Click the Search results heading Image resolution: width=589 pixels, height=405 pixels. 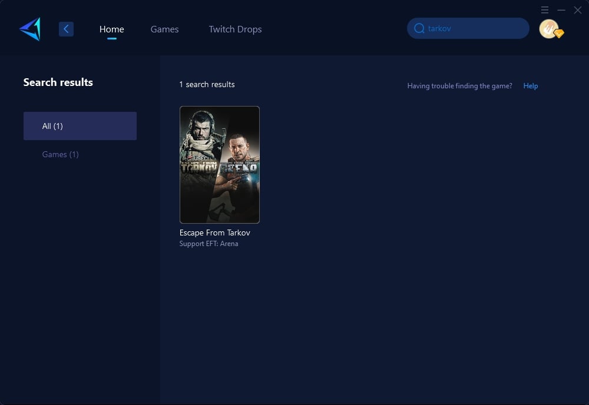click(58, 82)
